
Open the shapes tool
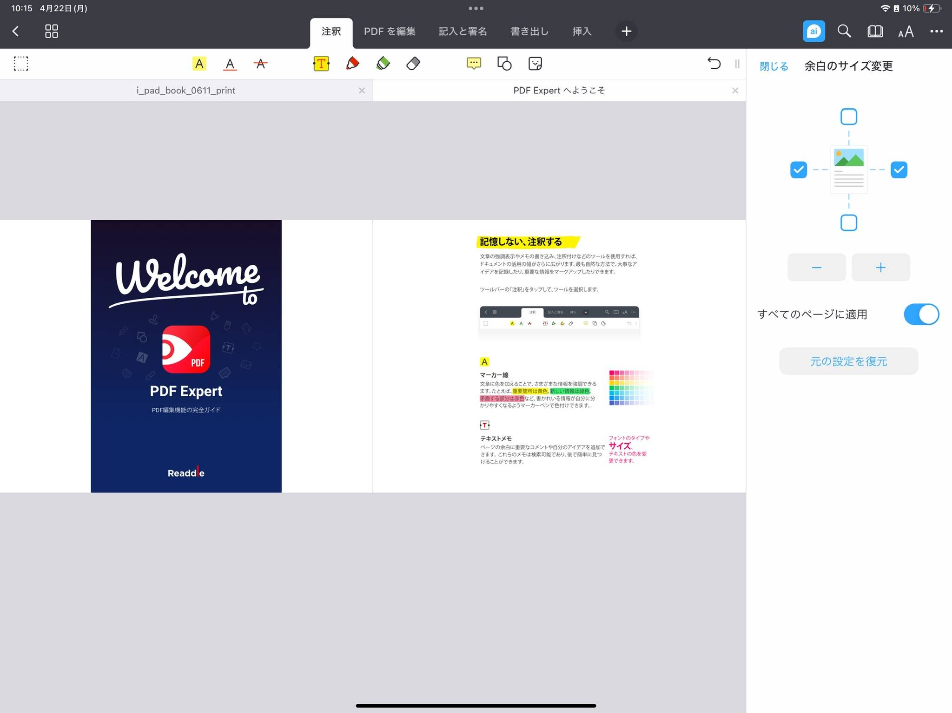504,64
